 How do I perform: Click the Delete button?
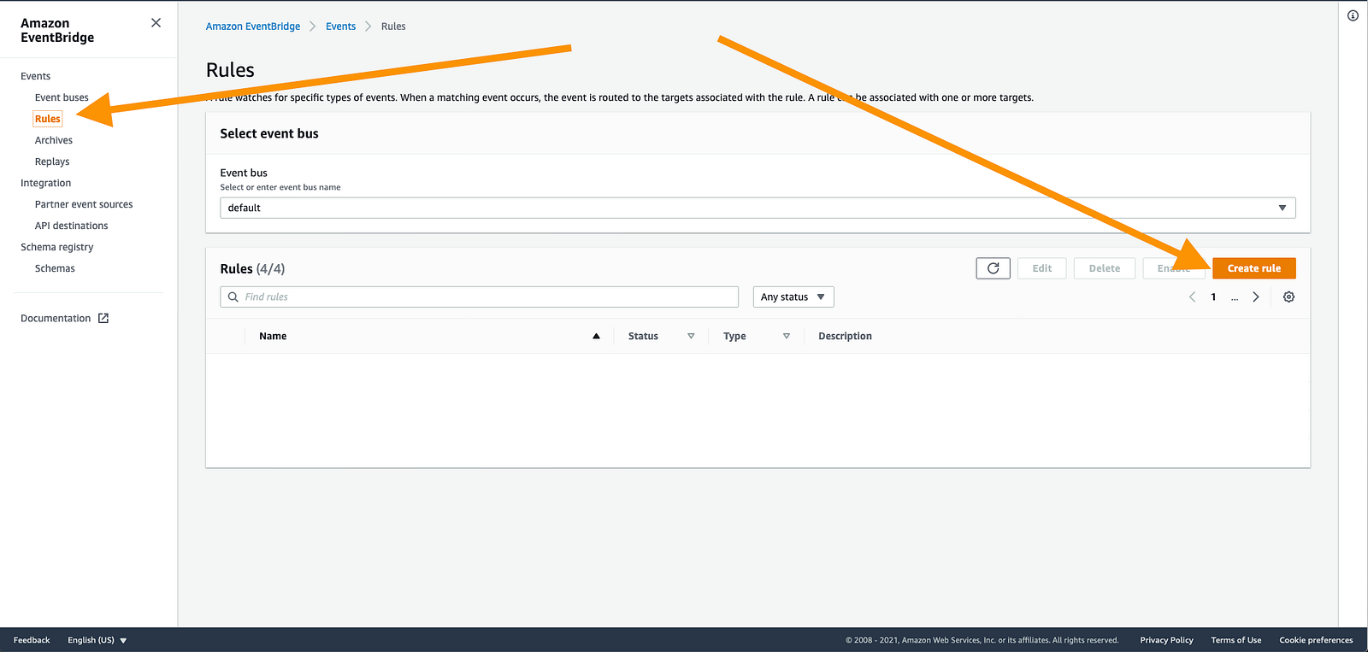click(1105, 268)
